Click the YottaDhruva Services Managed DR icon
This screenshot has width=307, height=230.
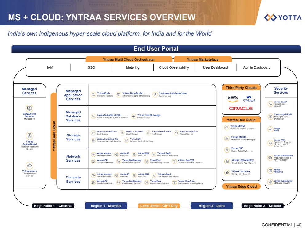point(30,108)
